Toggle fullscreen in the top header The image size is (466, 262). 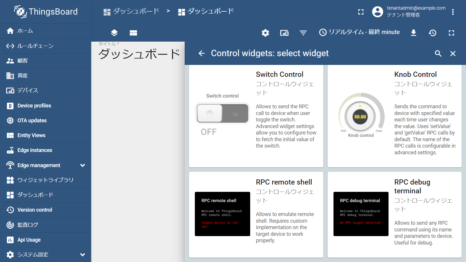pos(361,12)
